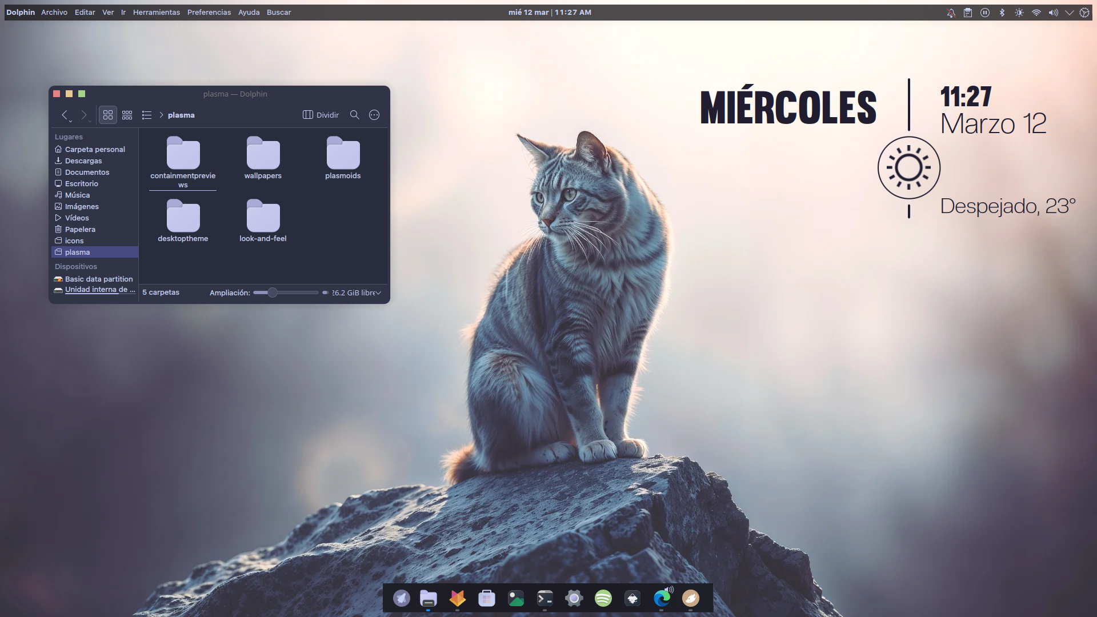Switch Dolphin to details list view
This screenshot has width=1097, height=617.
coord(147,115)
